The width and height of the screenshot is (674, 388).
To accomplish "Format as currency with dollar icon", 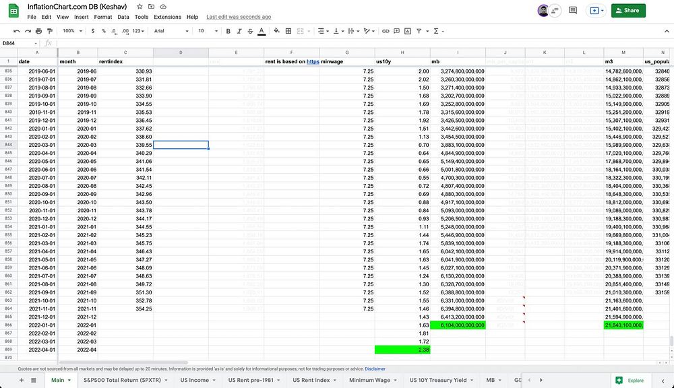I will click(x=93, y=31).
